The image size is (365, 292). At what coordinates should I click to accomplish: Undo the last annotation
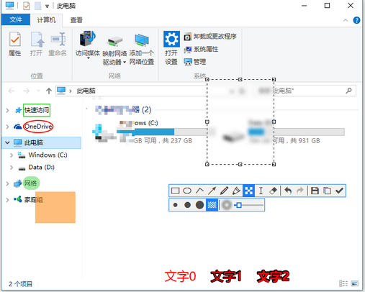(288, 191)
